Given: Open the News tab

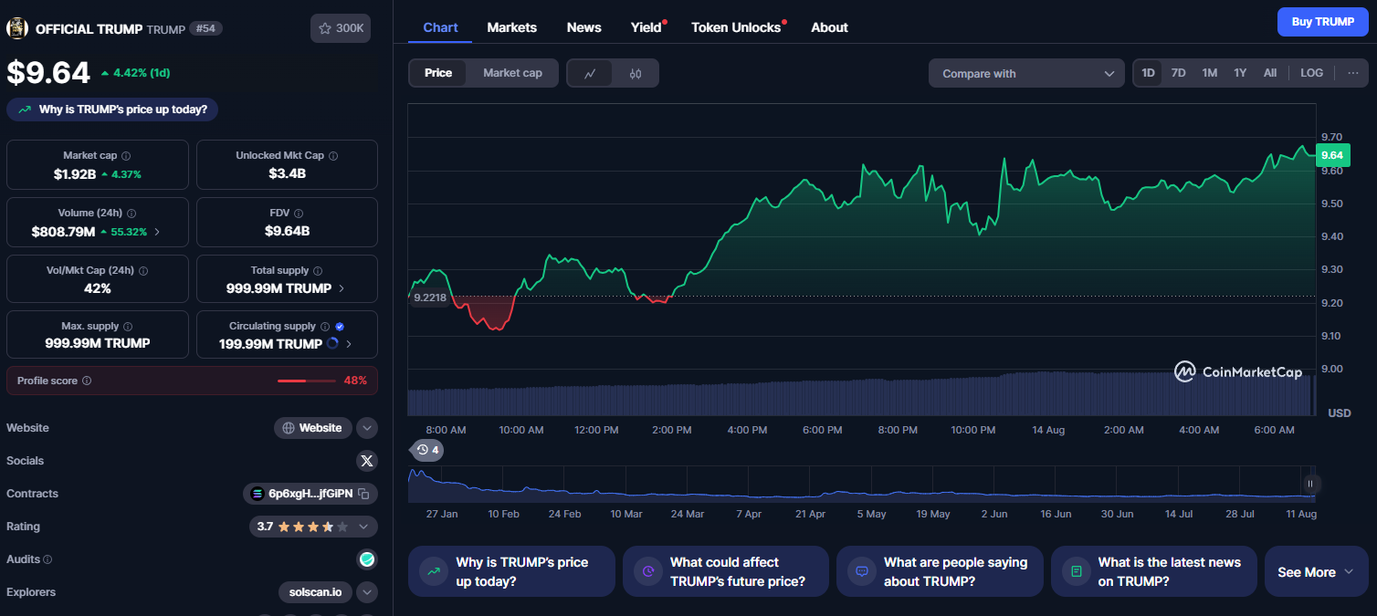Looking at the screenshot, I should click(x=584, y=27).
